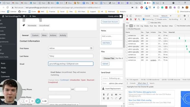Click the WordPress comments bubble icon
190x107 pixels.
pyautogui.click(x=24, y=16)
